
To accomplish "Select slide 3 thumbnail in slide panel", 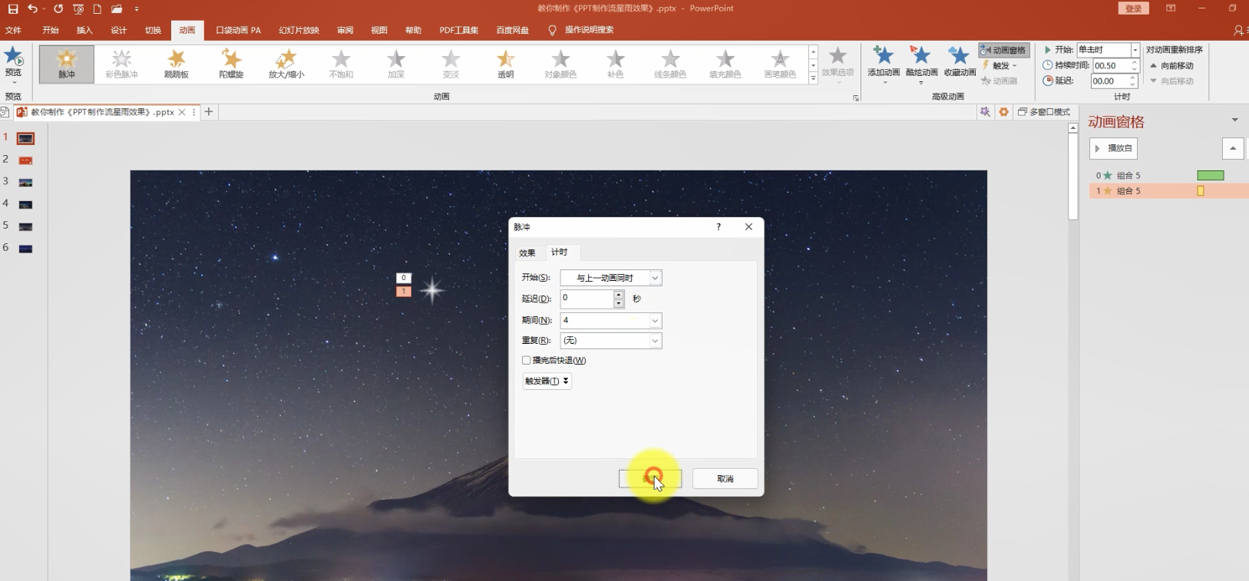I will 25,183.
